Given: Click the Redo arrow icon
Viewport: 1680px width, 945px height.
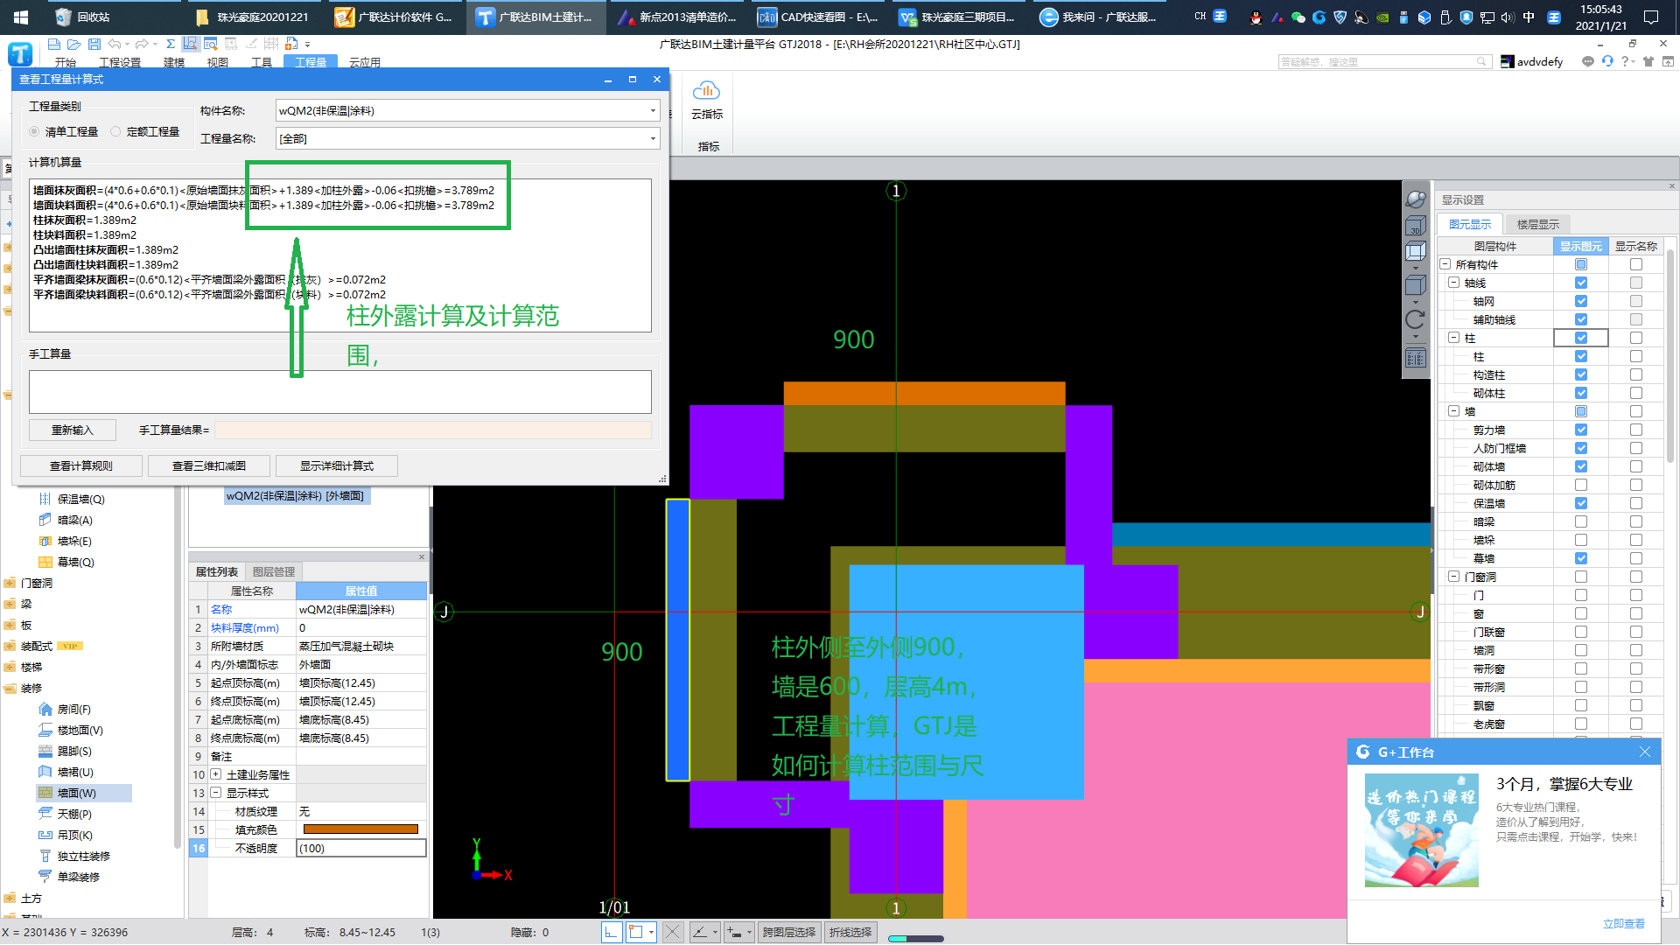Looking at the screenshot, I should pos(142,44).
